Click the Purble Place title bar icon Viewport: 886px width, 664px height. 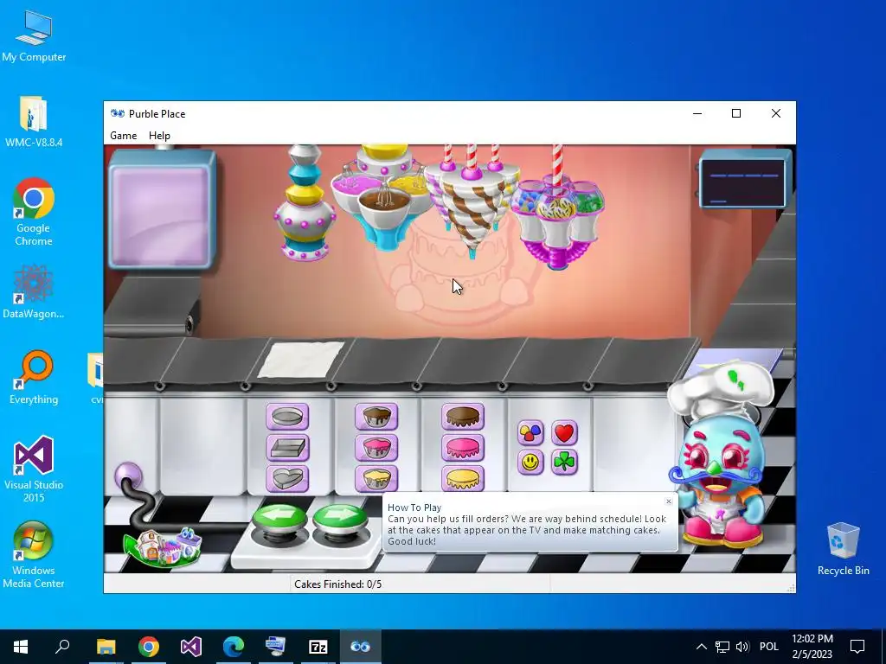click(x=118, y=113)
